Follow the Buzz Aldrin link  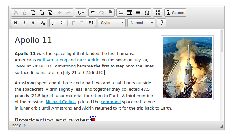coord(88,60)
